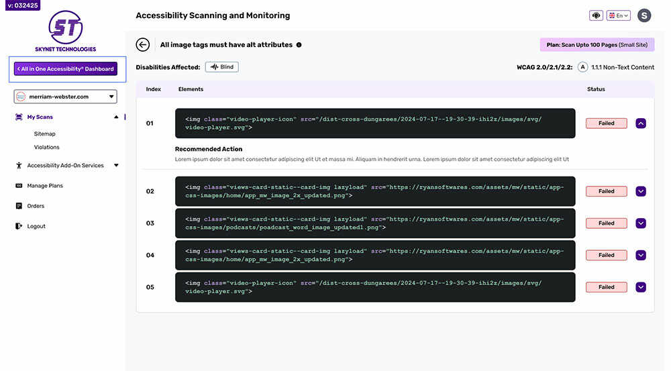Click All in One Accessibility Dashboard button
The width and height of the screenshot is (671, 371).
click(x=66, y=68)
